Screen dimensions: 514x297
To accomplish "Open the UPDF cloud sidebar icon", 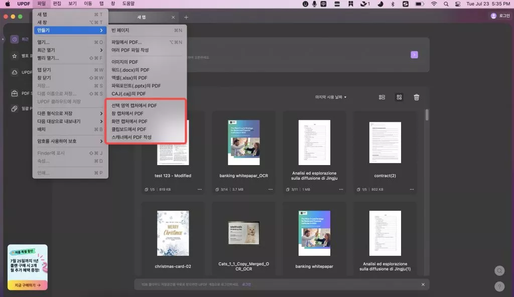I will (15, 72).
